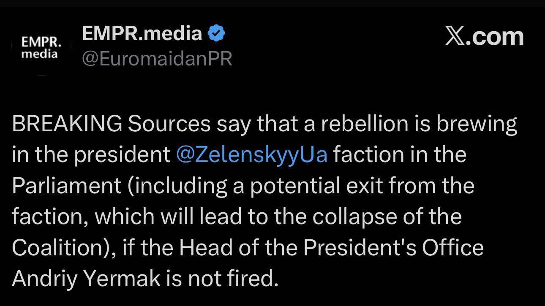
Task: Click the word "Sources" in the tweet
Action: point(169,124)
